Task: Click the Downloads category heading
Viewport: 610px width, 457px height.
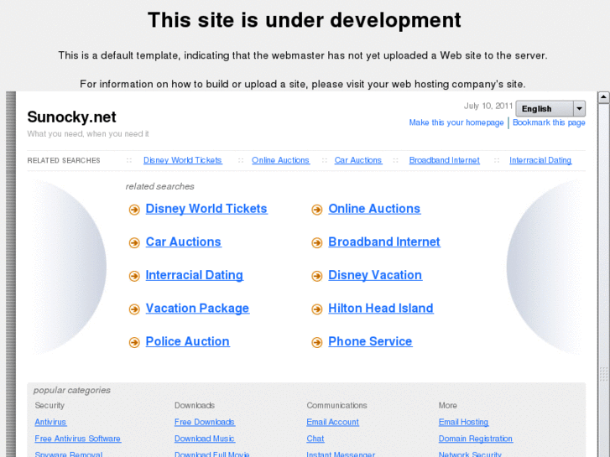Action: tap(195, 405)
